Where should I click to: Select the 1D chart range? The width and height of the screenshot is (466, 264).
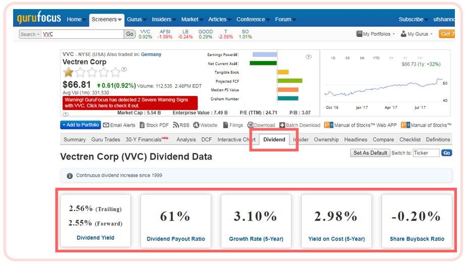333,58
